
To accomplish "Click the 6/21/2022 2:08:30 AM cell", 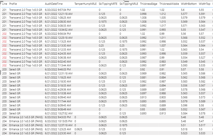I will [x=58, y=22].
